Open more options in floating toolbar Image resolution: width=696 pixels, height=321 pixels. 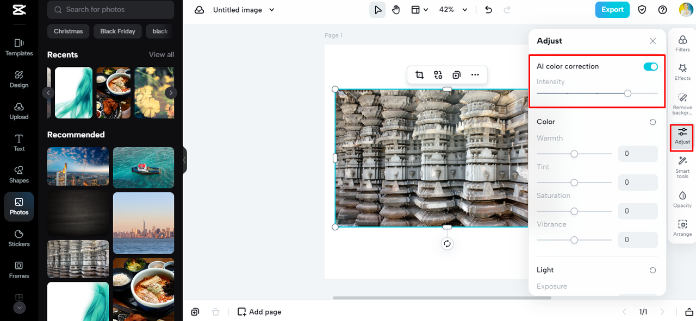[x=475, y=75]
